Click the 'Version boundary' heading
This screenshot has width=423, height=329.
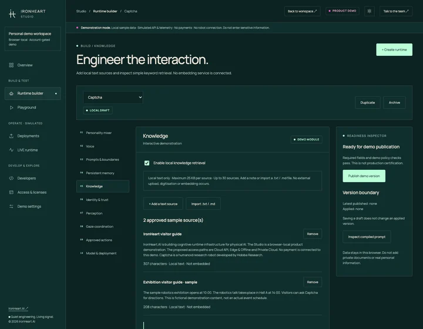click(x=361, y=193)
